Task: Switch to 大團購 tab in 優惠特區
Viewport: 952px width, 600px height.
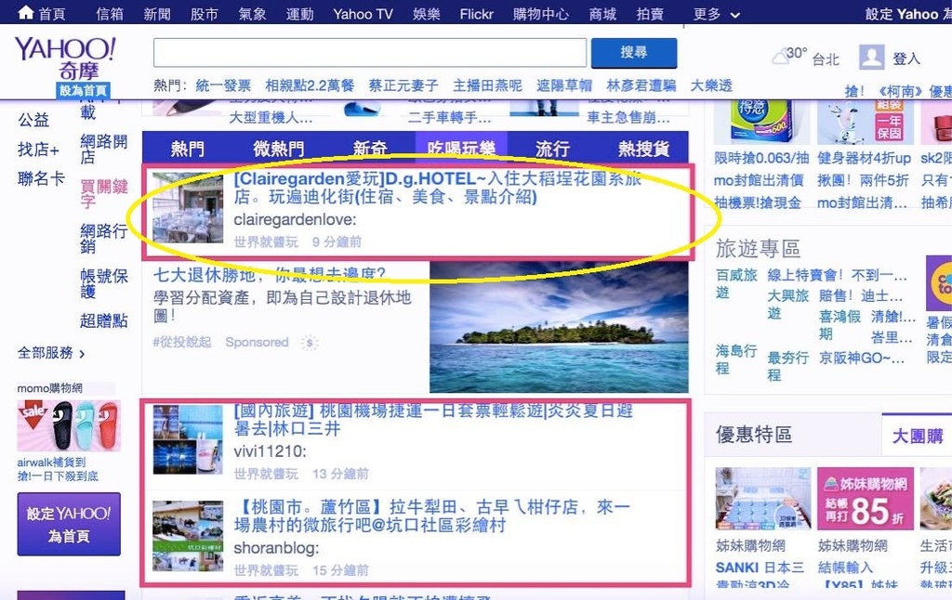Action: pyautogui.click(x=917, y=436)
